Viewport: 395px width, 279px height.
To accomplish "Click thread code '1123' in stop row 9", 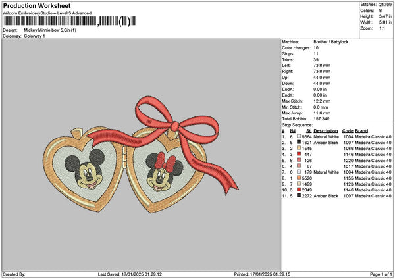I will [x=348, y=184].
